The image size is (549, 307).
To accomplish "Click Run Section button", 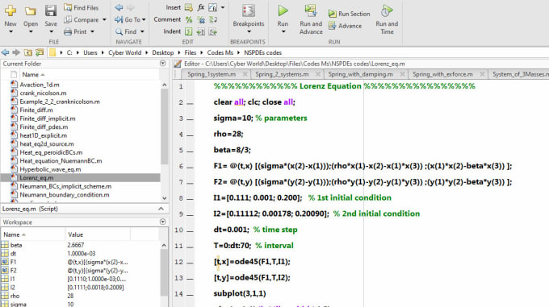I will click(350, 14).
